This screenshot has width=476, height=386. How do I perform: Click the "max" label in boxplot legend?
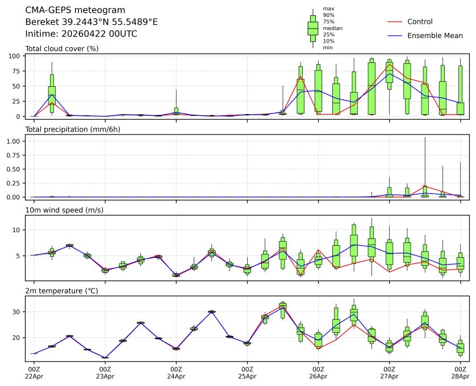pos(327,9)
